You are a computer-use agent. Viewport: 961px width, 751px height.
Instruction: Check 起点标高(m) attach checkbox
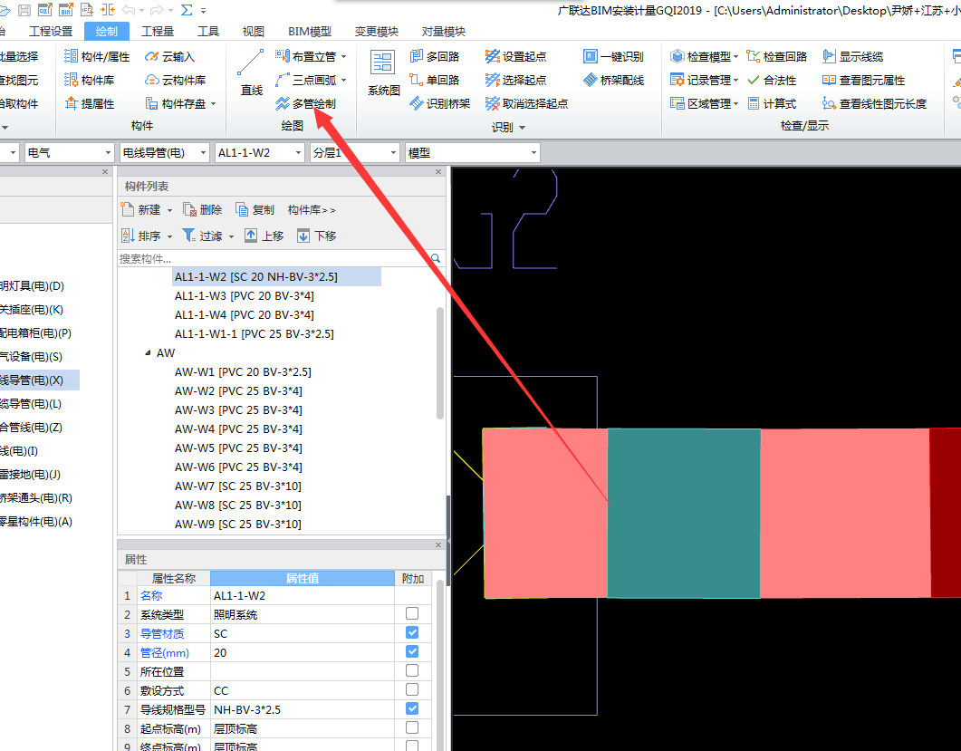(412, 727)
